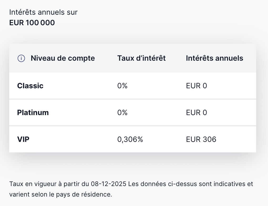
Task: Click 'varient selon le pays de résidence' text
Action: tap(60, 195)
